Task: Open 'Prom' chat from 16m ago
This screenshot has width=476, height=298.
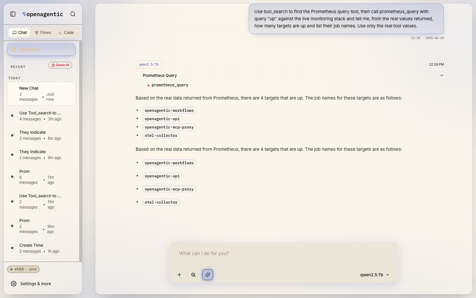Action: 41,226
